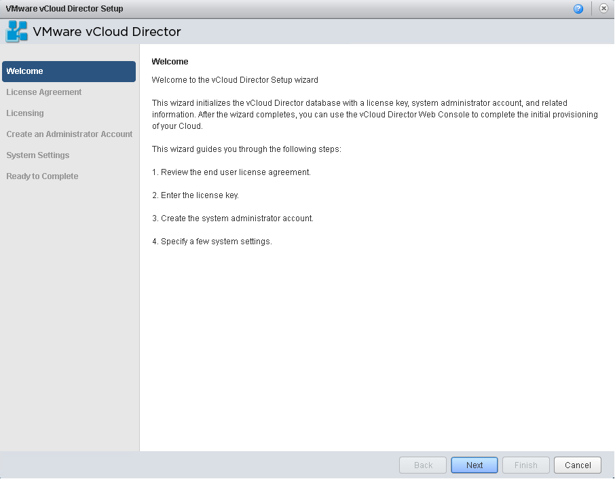Click the vCloud Director logo icon

click(x=16, y=31)
